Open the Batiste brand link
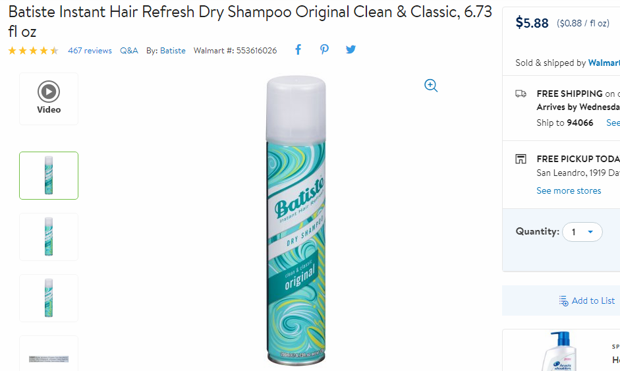Viewport: 620px width, 371px height. click(x=173, y=51)
